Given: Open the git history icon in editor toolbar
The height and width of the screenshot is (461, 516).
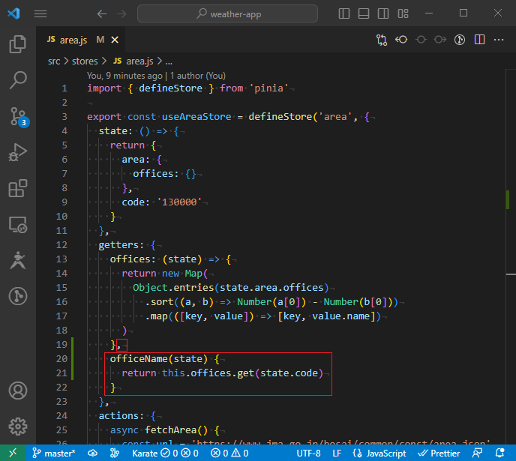Looking at the screenshot, I should point(460,40).
